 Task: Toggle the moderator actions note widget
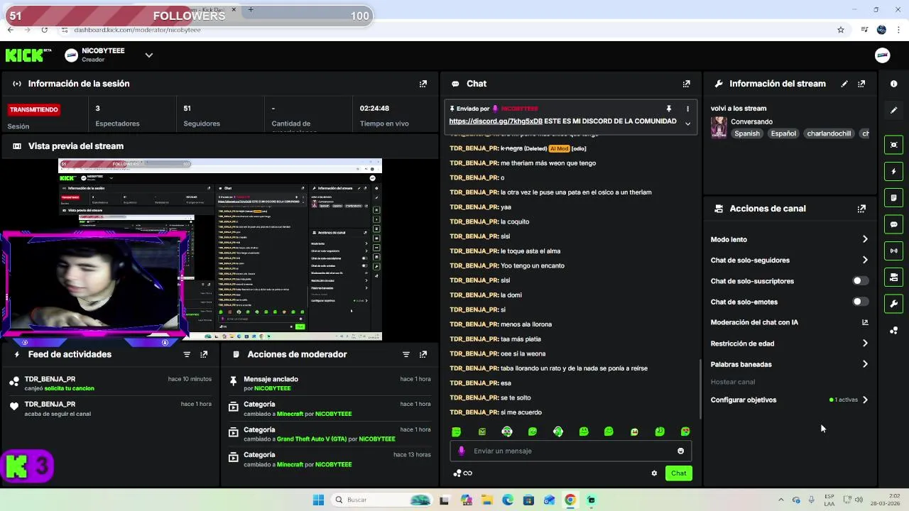(x=893, y=197)
